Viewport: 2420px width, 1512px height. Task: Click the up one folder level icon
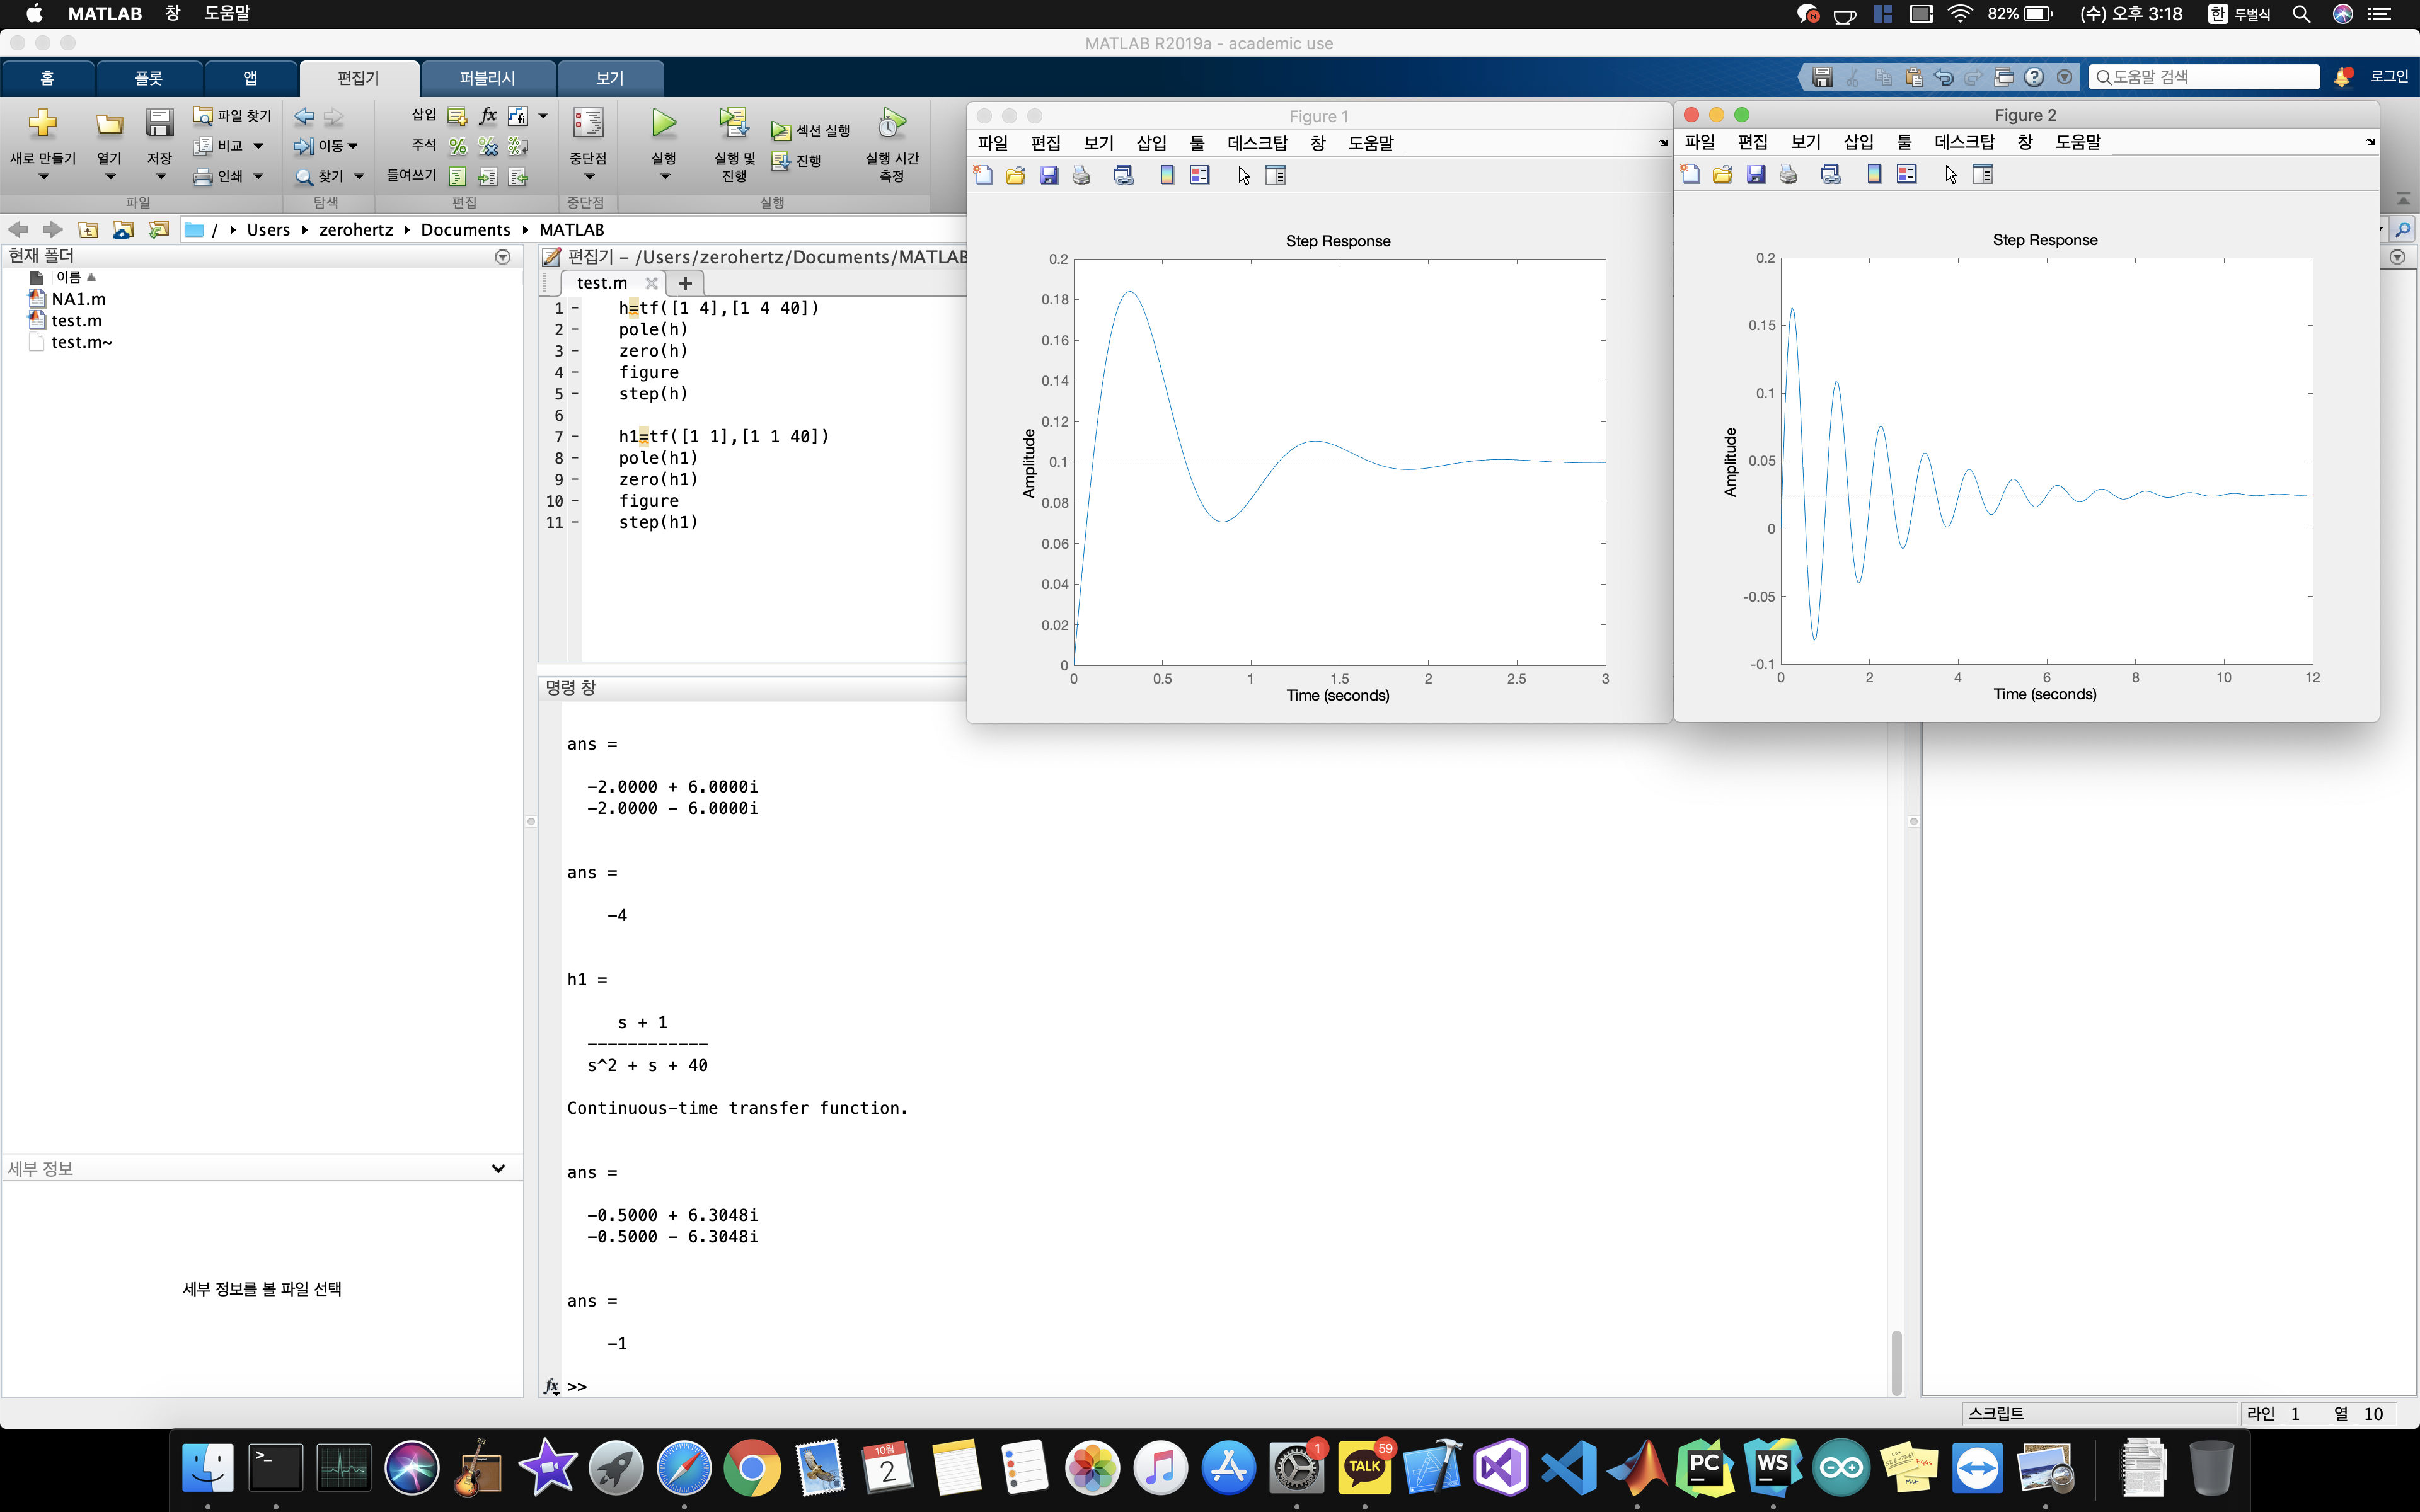[88, 230]
